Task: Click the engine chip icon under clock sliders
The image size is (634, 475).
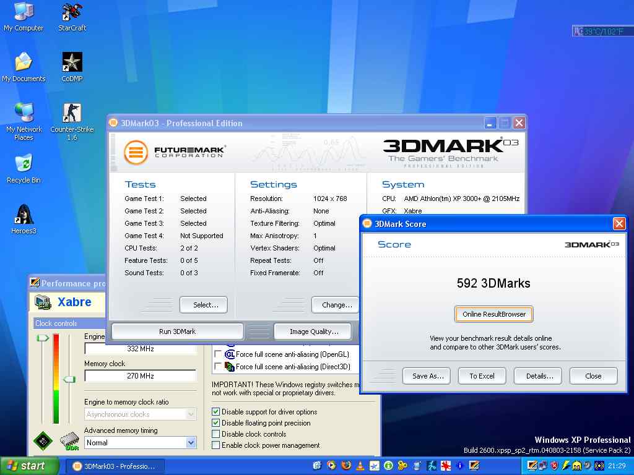Action: coord(43,440)
